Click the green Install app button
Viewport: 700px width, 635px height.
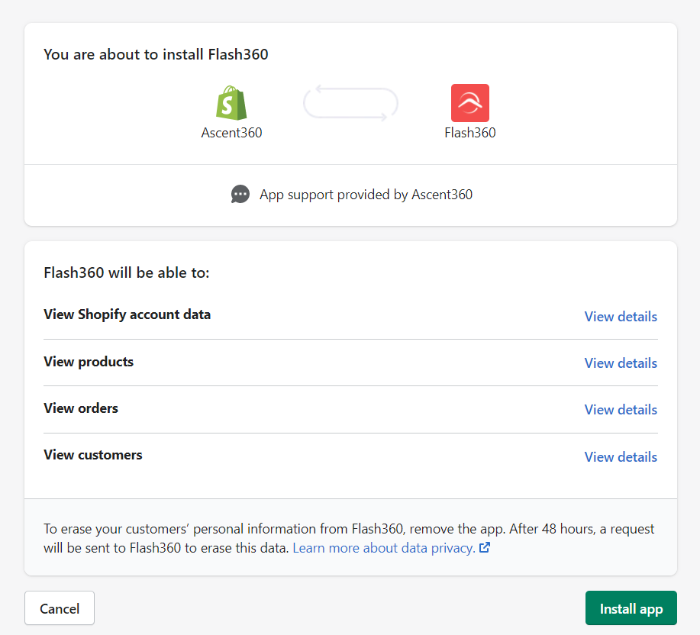631,609
